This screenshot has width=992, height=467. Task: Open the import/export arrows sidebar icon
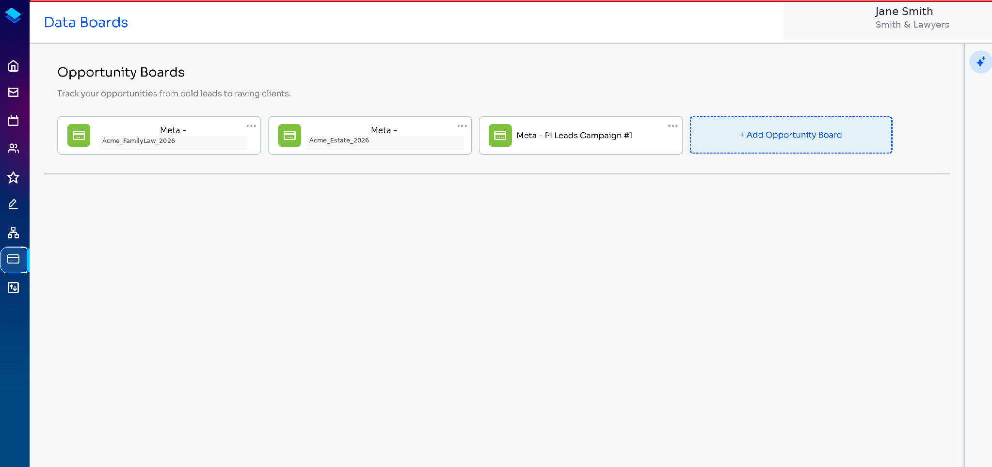[14, 288]
